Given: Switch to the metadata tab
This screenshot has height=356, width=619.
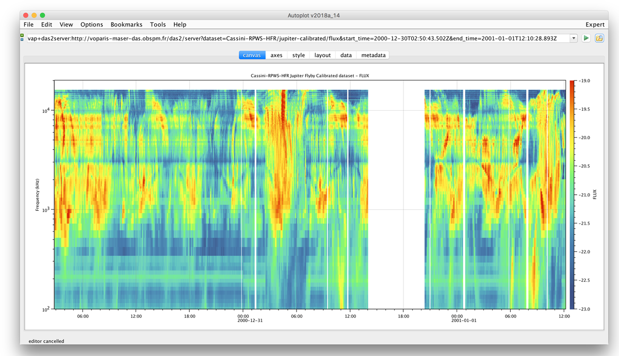Looking at the screenshot, I should (373, 55).
